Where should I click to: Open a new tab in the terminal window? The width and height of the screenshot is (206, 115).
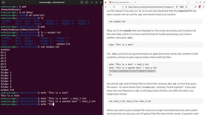click(x=3, y=2)
